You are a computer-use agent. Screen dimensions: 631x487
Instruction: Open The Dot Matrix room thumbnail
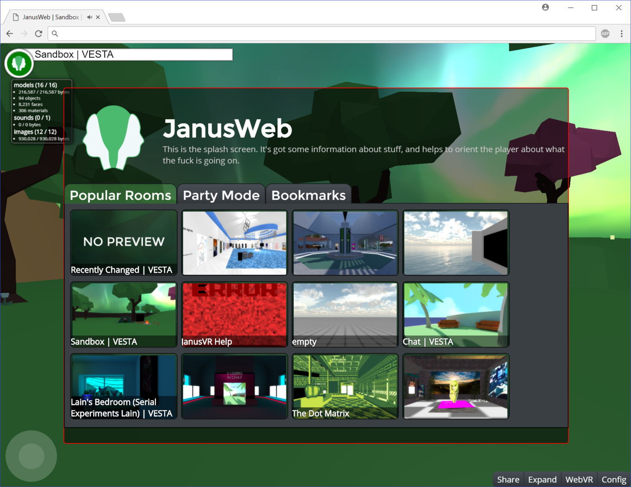click(x=345, y=386)
